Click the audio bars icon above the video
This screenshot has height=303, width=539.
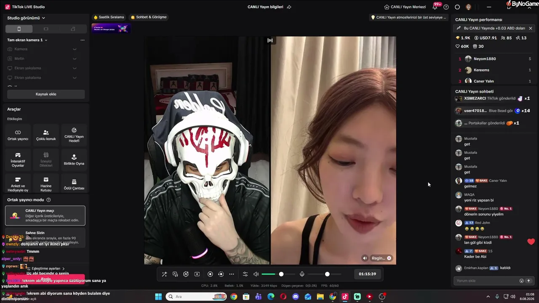point(270,40)
